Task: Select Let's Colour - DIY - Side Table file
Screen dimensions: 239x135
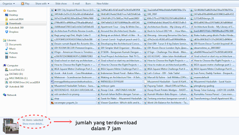Action: coord(166,73)
